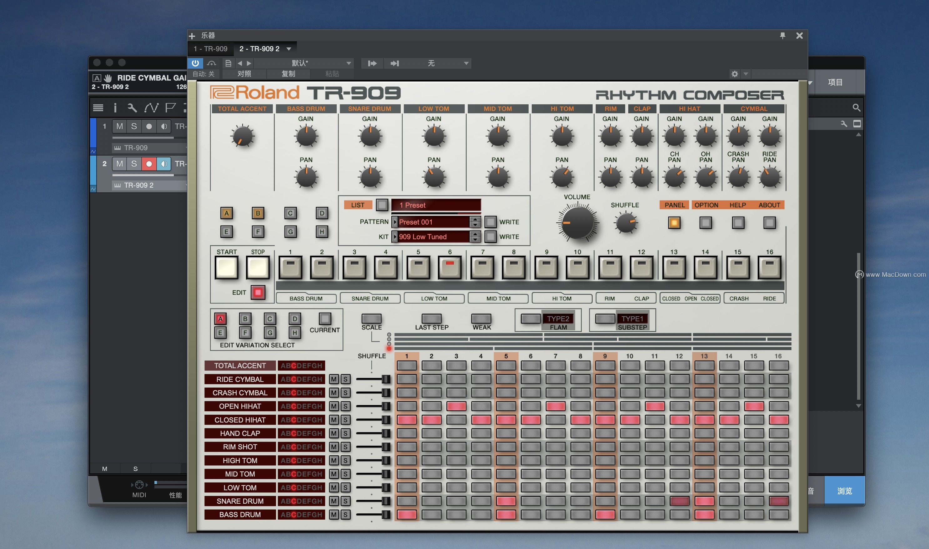This screenshot has height=549, width=929.
Task: Expand the KIT 909 Low Tuned selector
Action: point(395,237)
